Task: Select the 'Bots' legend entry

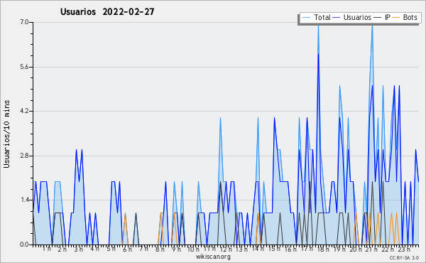Action: click(x=410, y=17)
